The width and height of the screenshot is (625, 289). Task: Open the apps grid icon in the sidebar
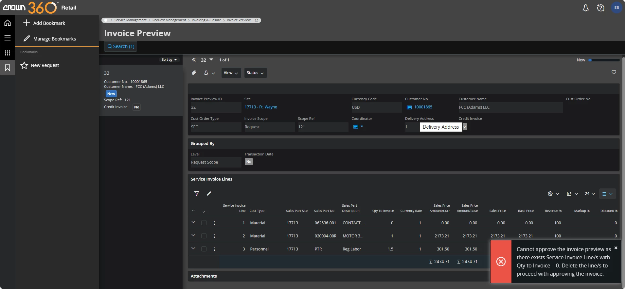pos(8,53)
